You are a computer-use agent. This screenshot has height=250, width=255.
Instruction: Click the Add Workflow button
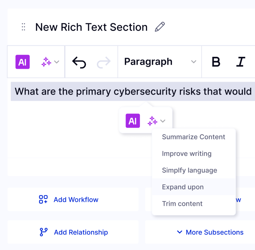pos(69,199)
